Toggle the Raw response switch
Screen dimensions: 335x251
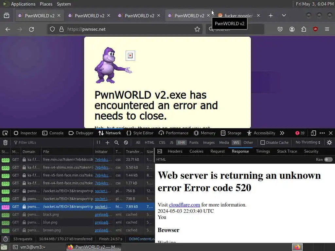click(328, 159)
